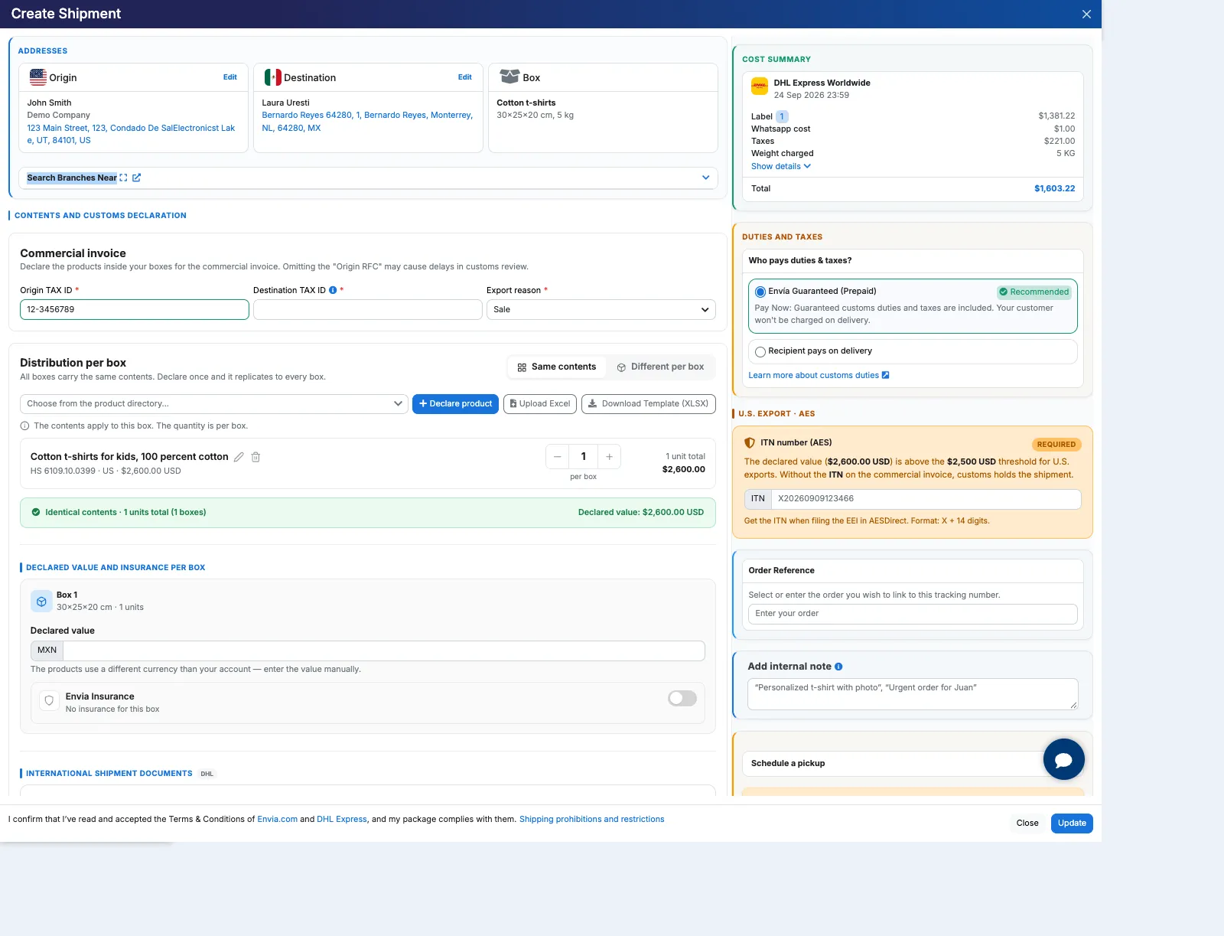
Task: Focus the Origin TAX ID field
Action: [x=135, y=309]
